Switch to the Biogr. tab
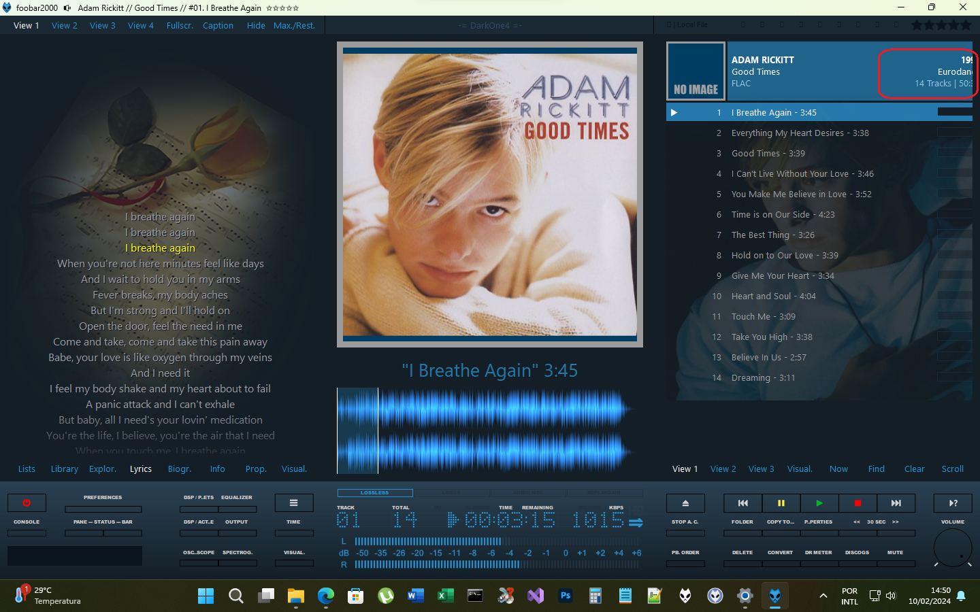 pyautogui.click(x=180, y=469)
